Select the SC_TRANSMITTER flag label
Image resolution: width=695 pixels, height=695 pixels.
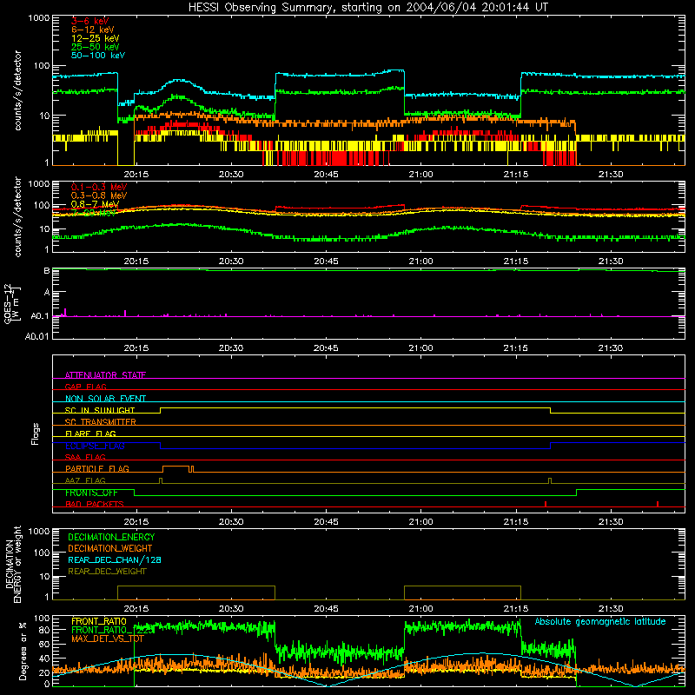tap(101, 422)
